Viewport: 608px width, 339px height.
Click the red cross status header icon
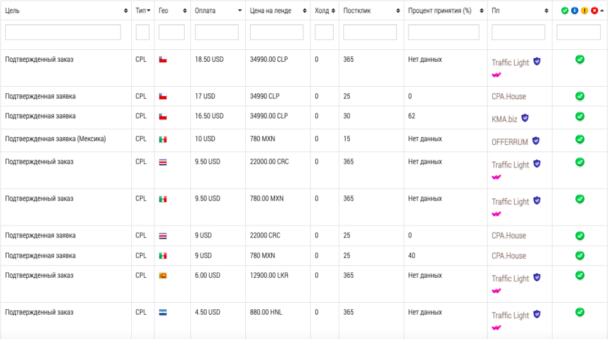(x=594, y=11)
